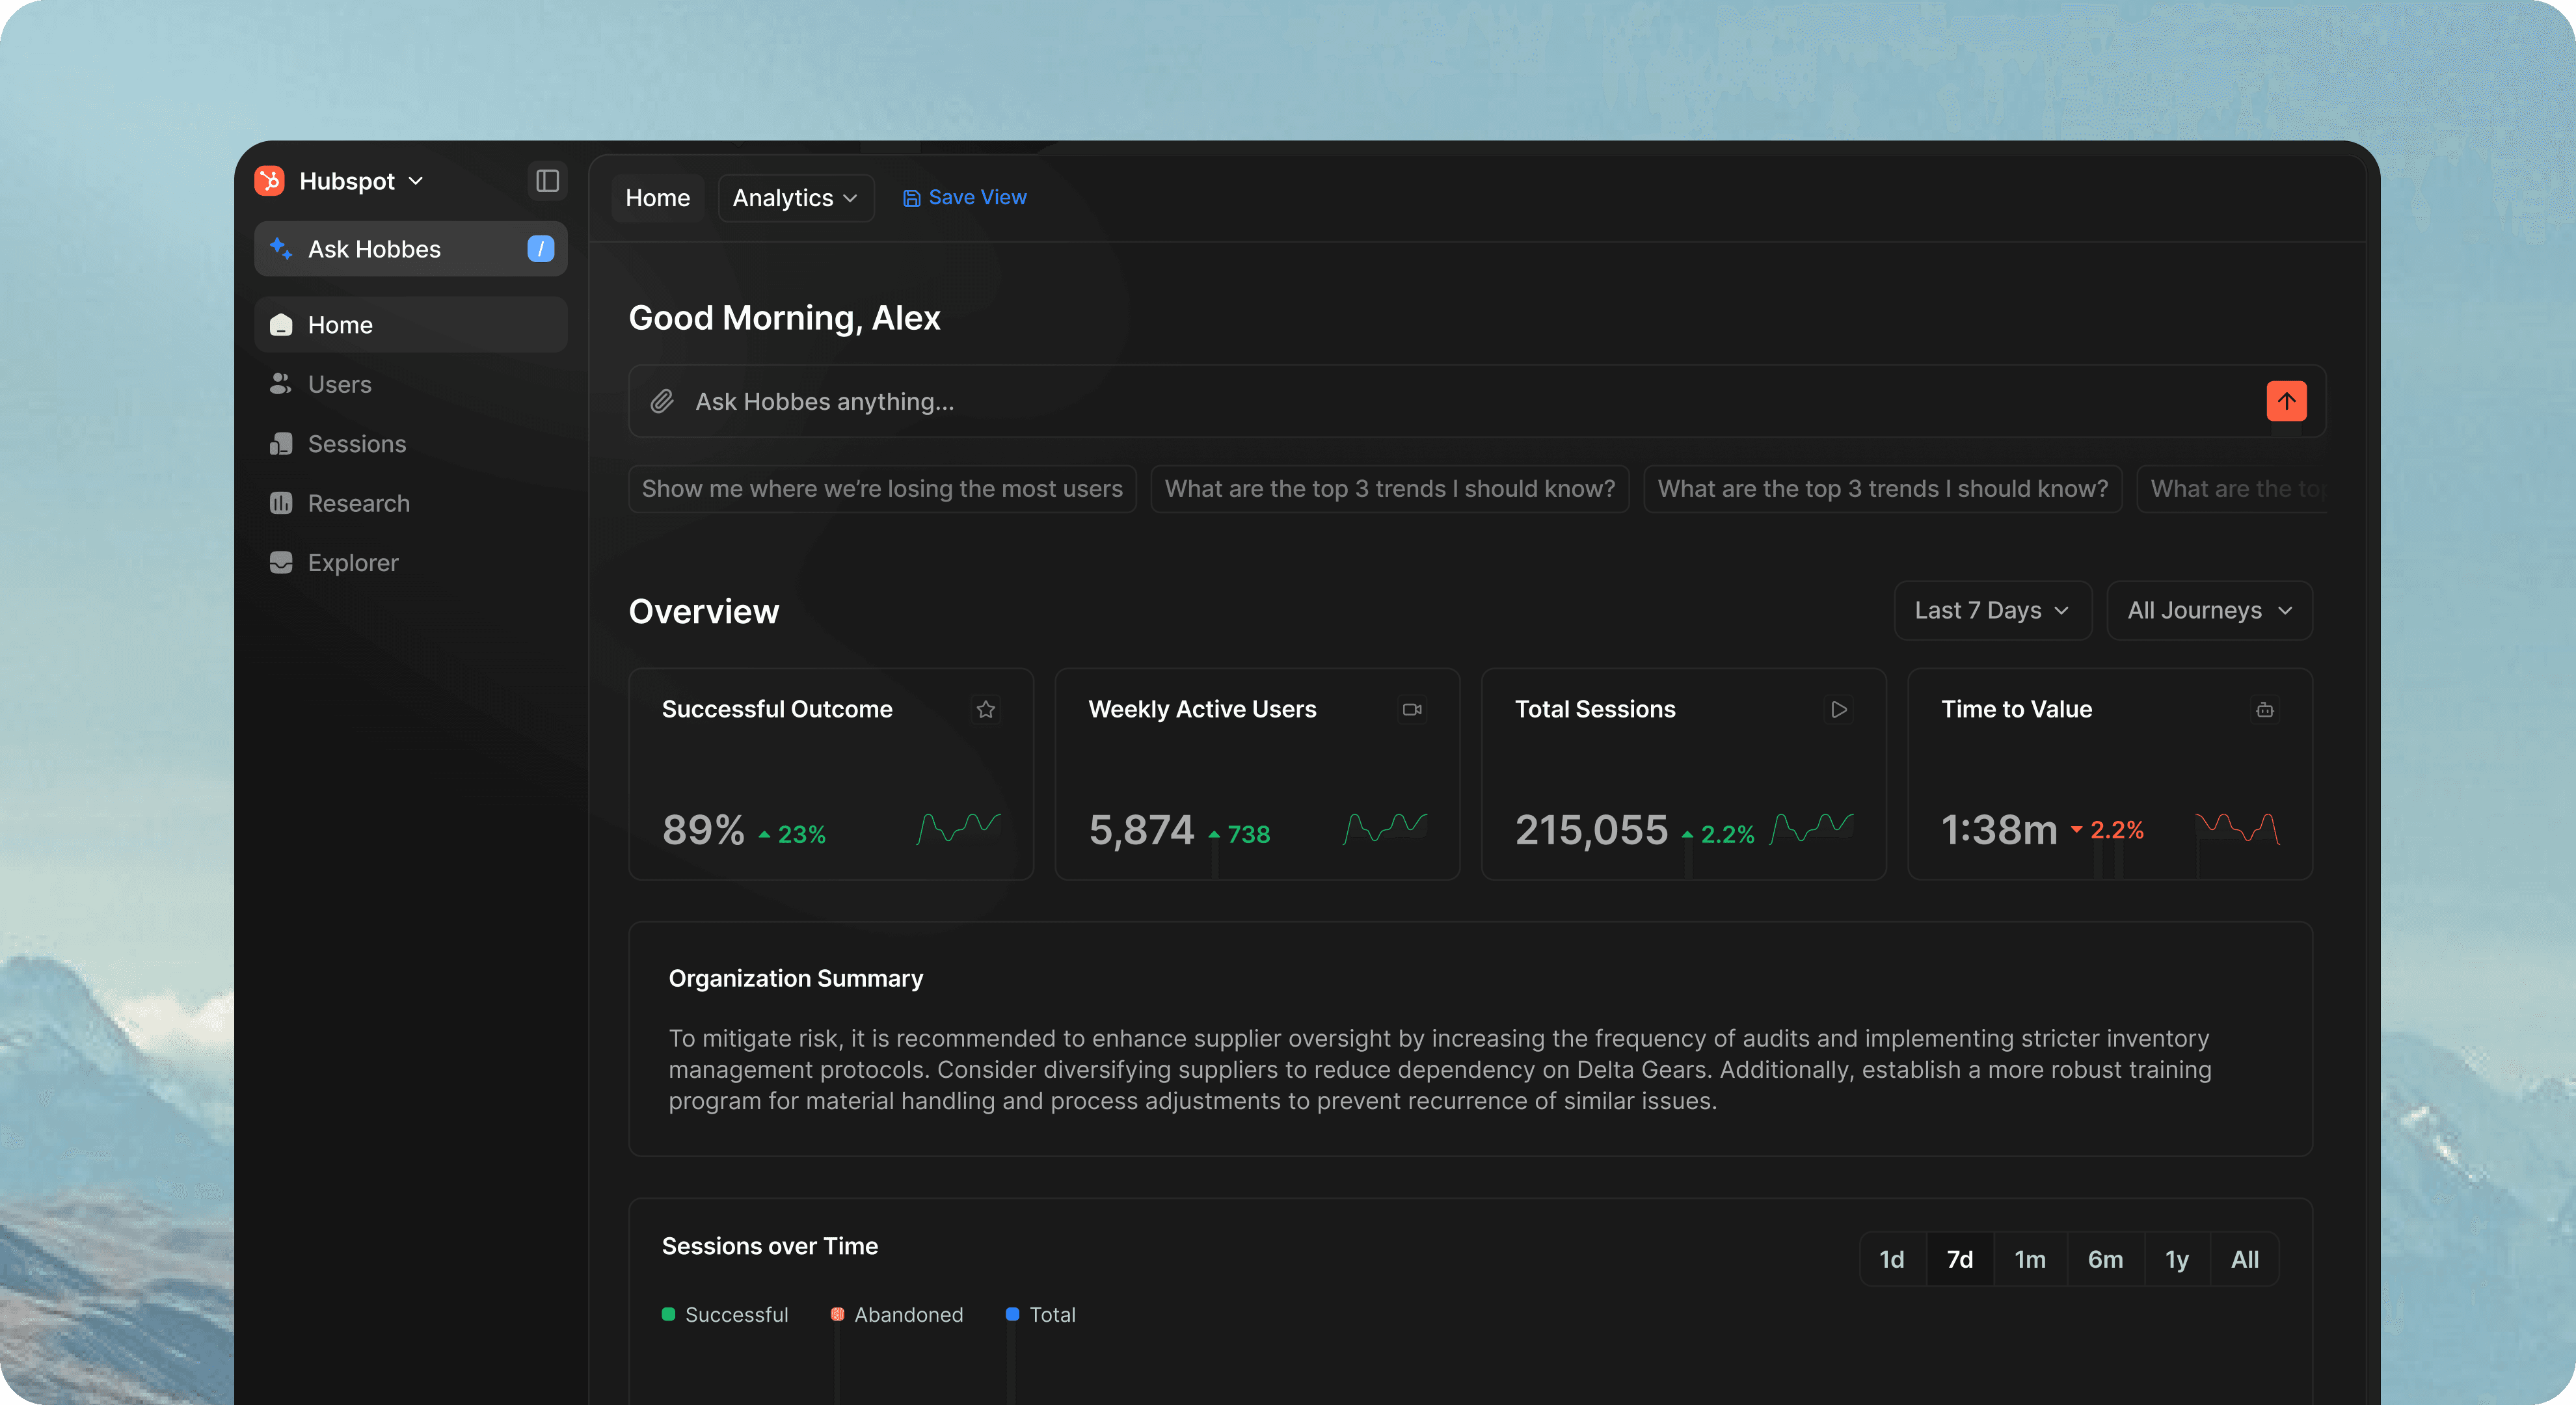
Task: Toggle Total series in chart legend
Action: point(1041,1314)
